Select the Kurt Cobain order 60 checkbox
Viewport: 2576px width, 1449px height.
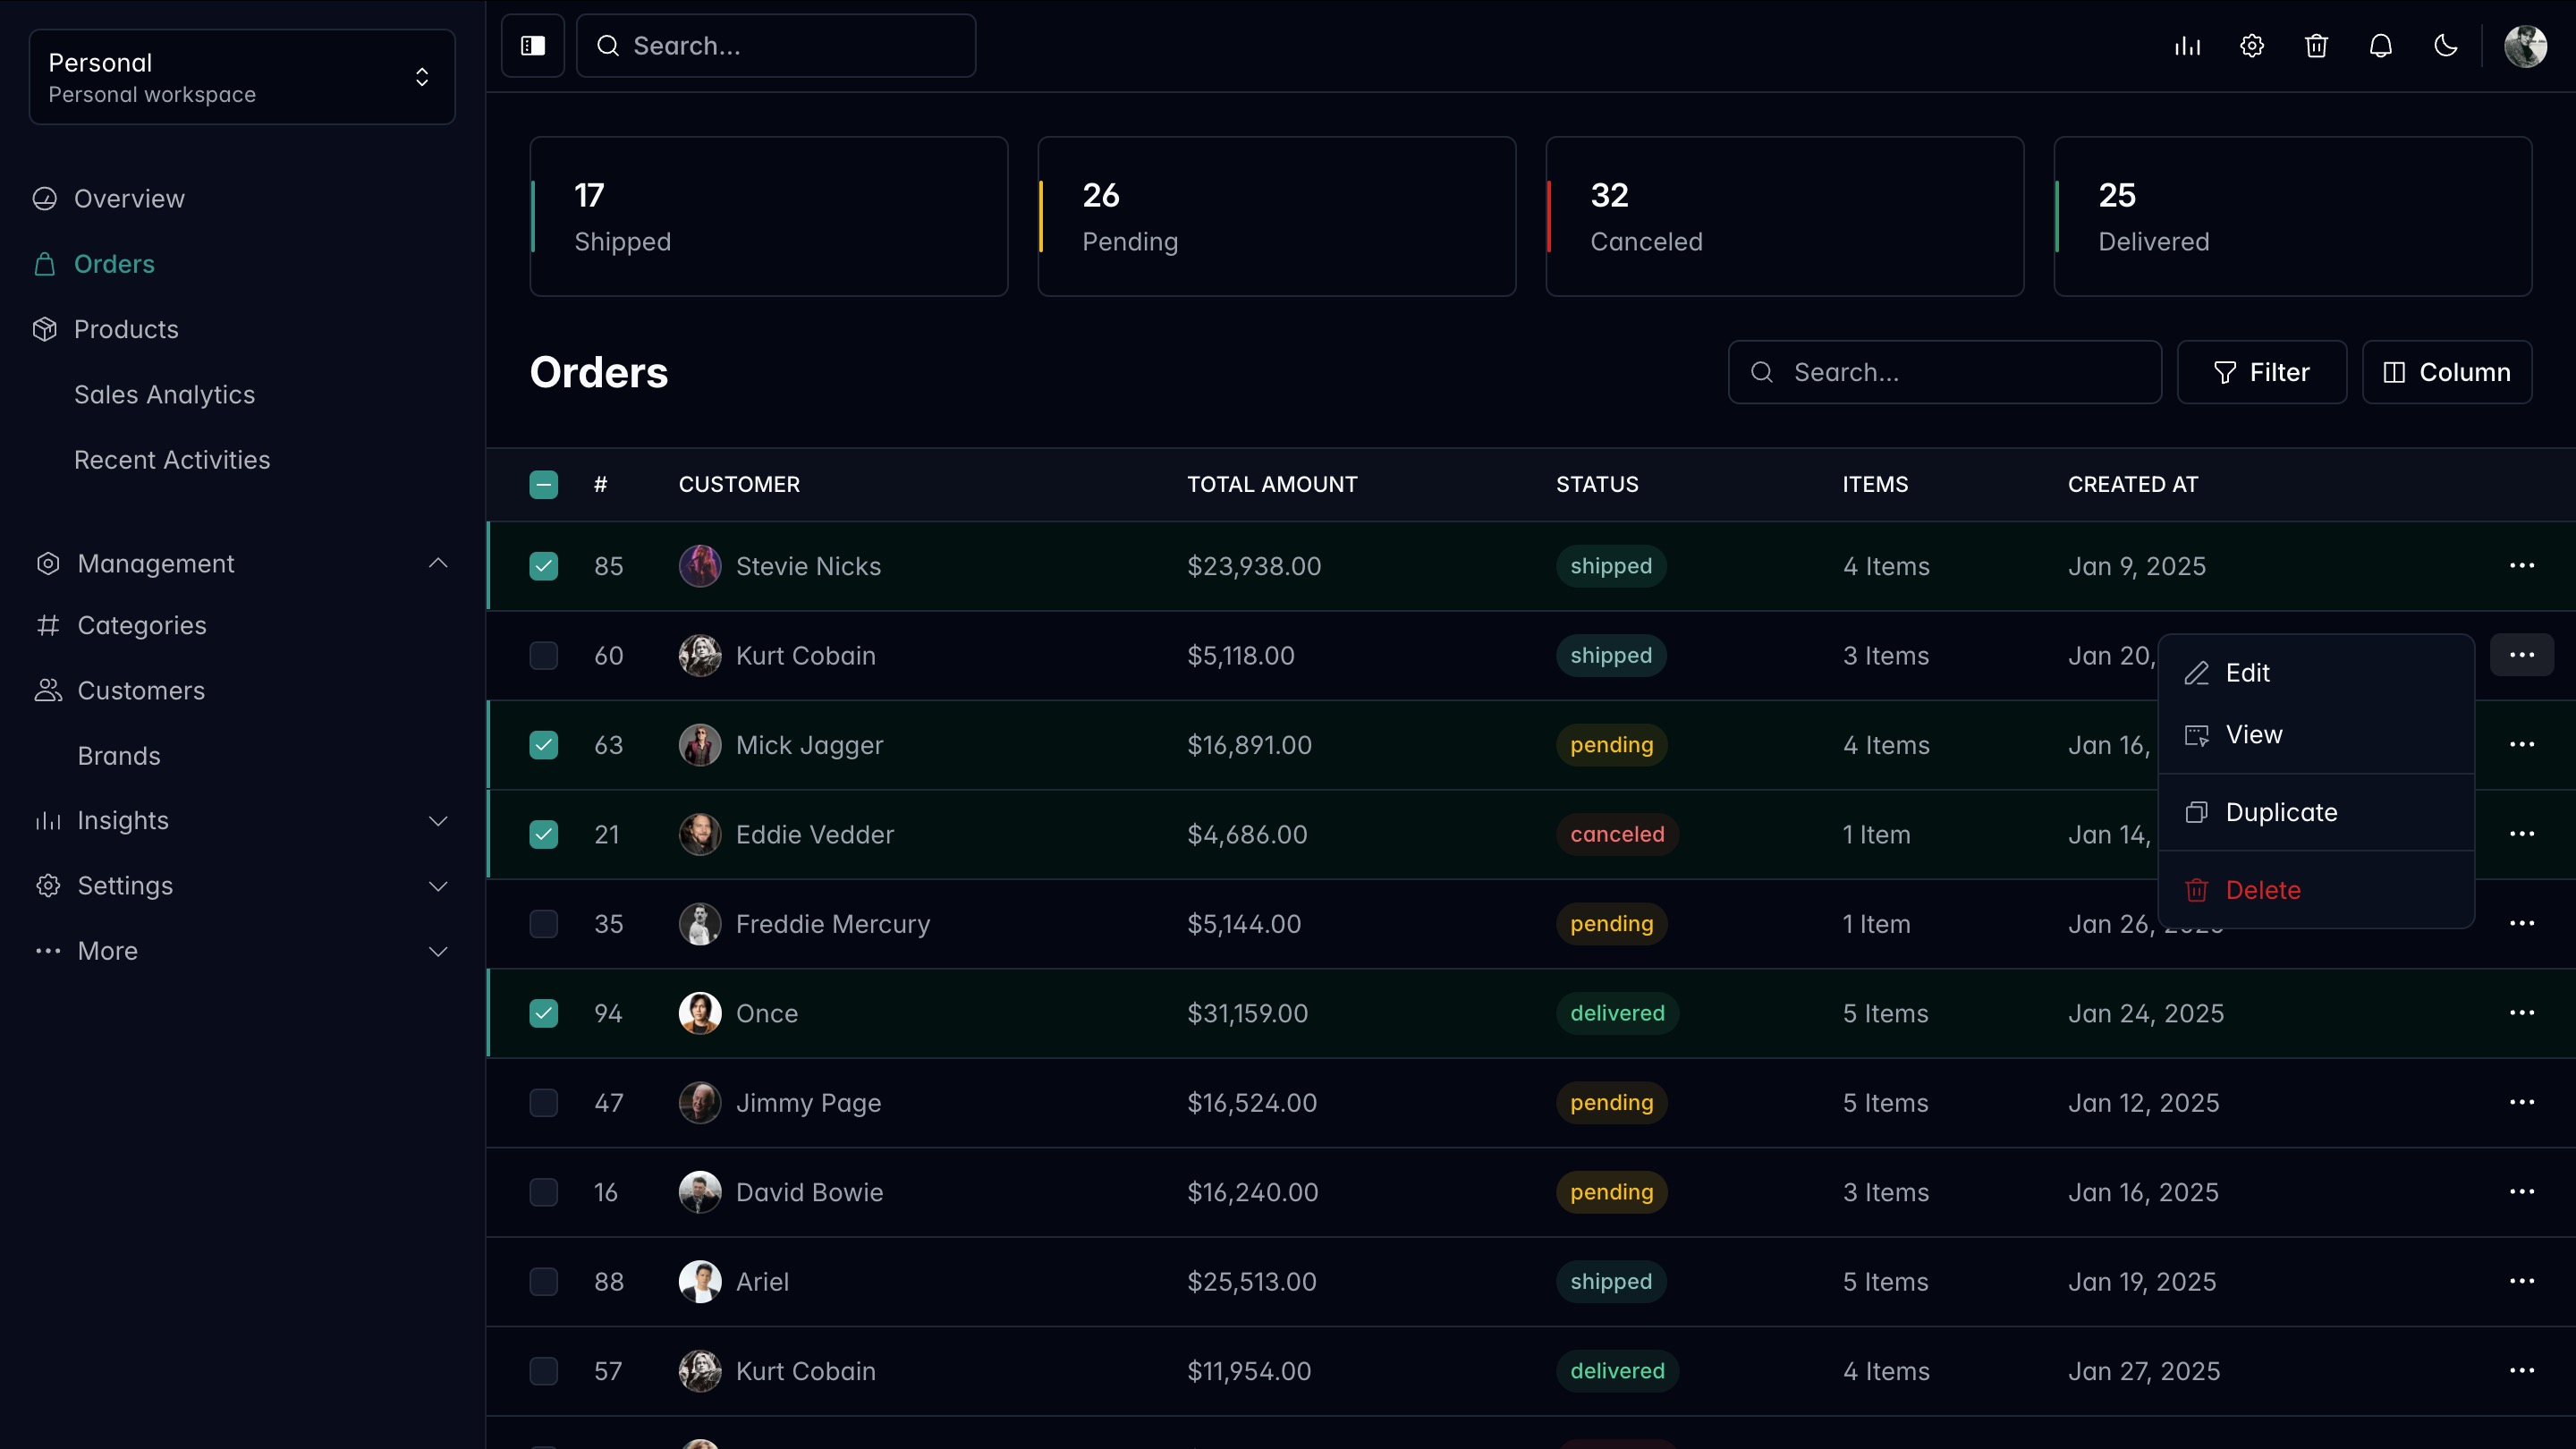[543, 656]
